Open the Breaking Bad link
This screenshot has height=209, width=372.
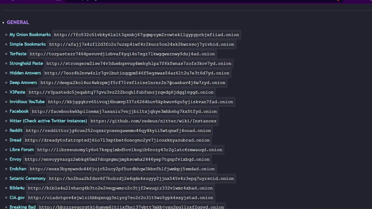point(22,207)
